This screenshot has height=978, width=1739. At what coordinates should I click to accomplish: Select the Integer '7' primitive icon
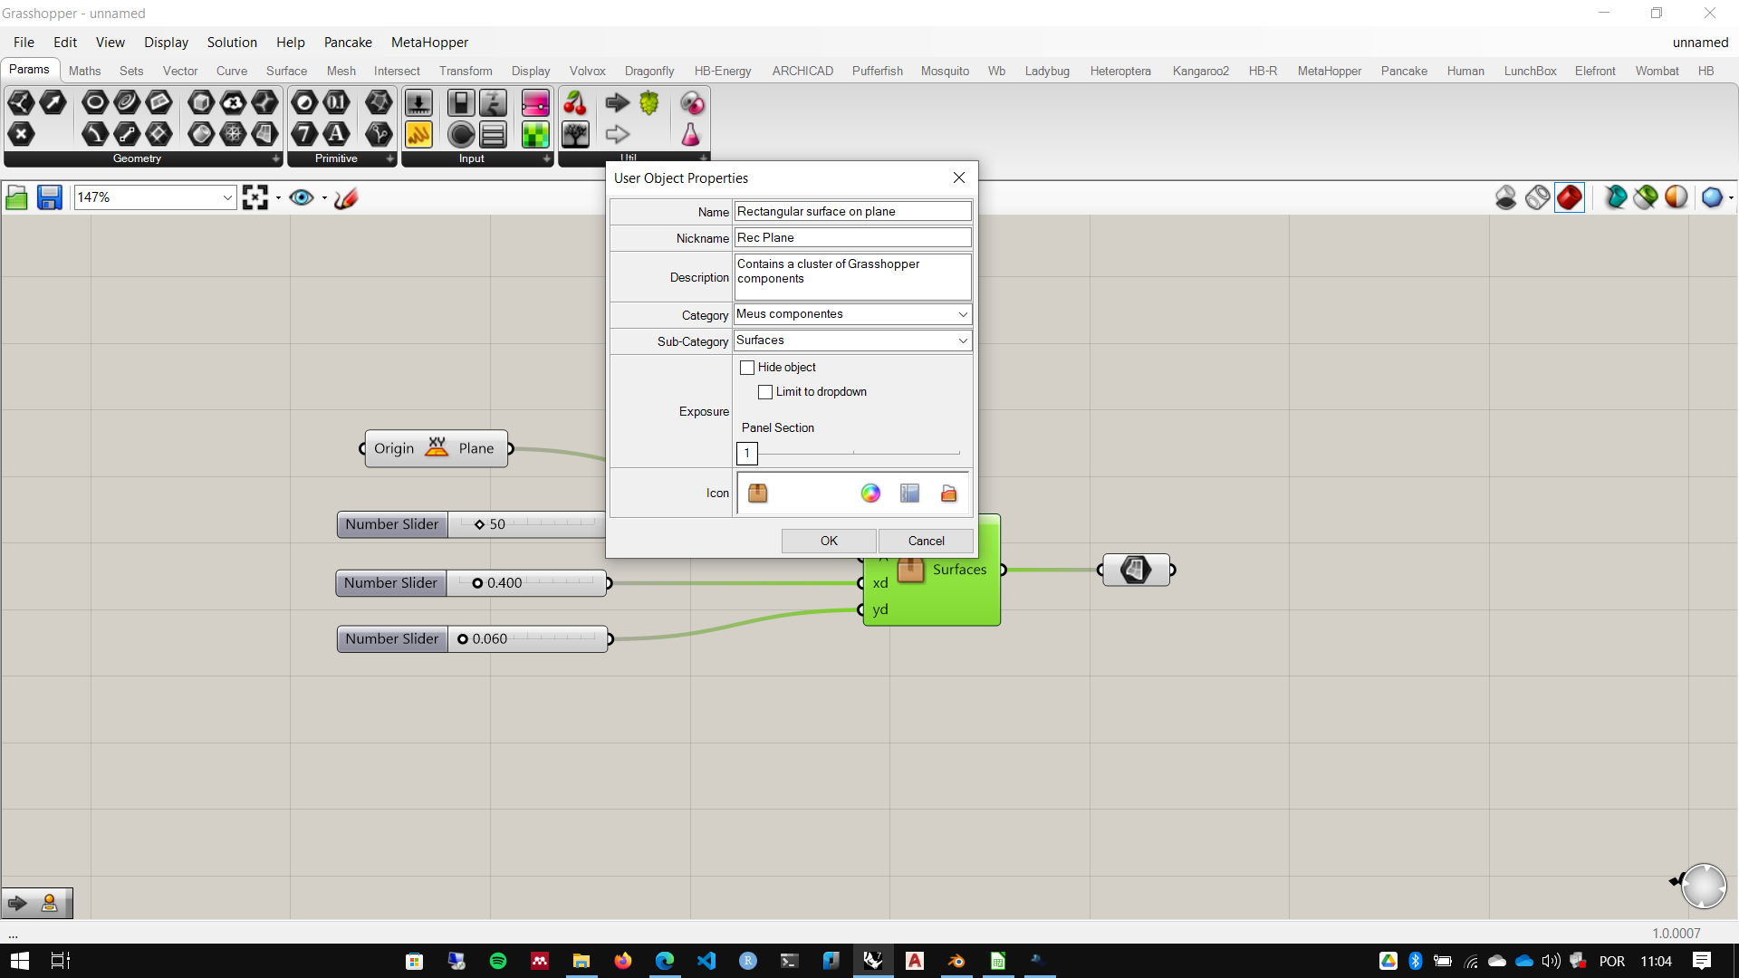(x=304, y=135)
